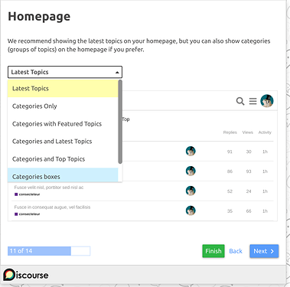Click the avatar in the 86 replies row
Viewport: 290px width, 287px height.
(x=191, y=171)
